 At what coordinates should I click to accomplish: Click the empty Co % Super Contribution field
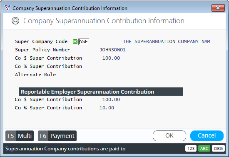(108, 66)
